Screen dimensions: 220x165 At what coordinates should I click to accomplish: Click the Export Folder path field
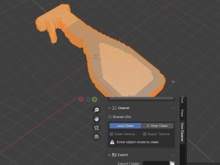[156, 163]
